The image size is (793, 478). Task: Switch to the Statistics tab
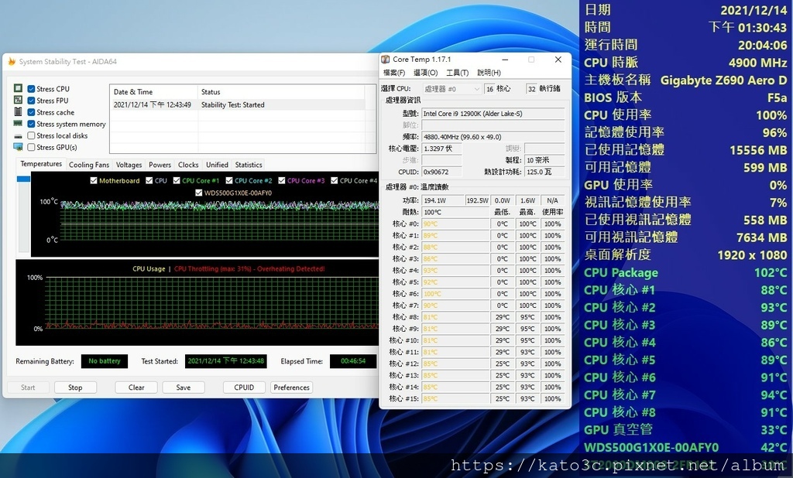coord(249,165)
